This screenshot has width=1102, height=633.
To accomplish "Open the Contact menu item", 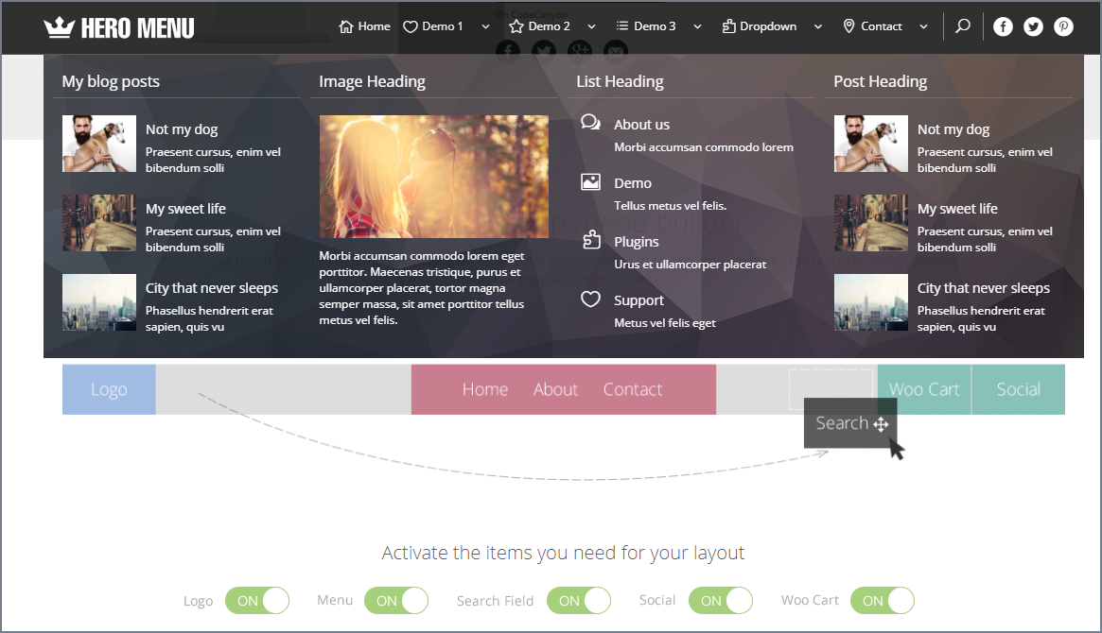I will click(882, 26).
